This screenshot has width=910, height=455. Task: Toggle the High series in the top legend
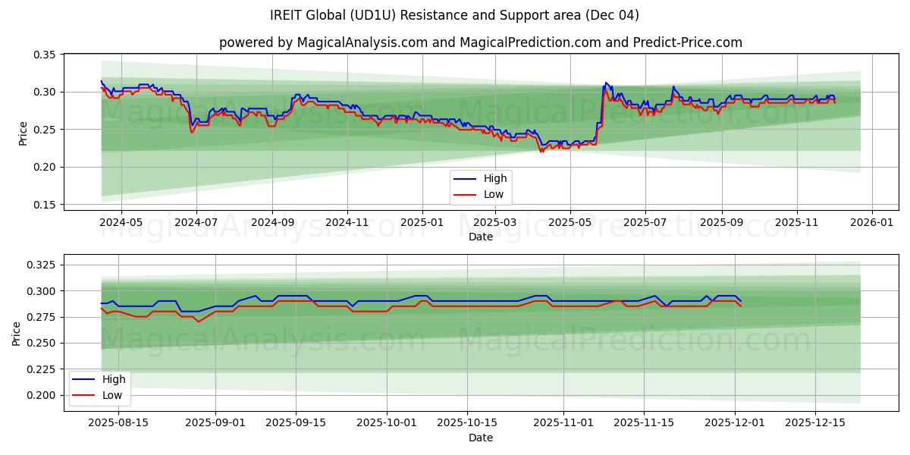pyautogui.click(x=497, y=179)
